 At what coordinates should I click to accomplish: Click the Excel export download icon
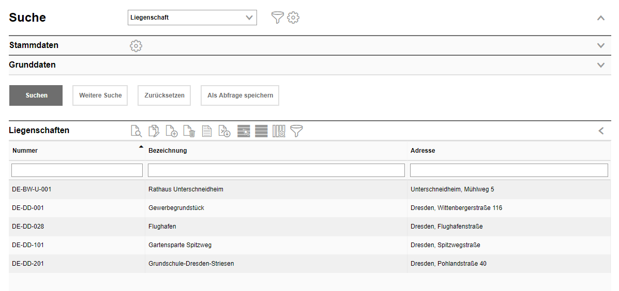[x=224, y=131]
